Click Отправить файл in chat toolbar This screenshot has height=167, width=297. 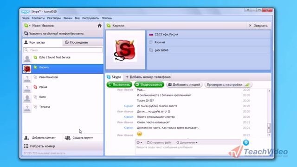(x=159, y=142)
